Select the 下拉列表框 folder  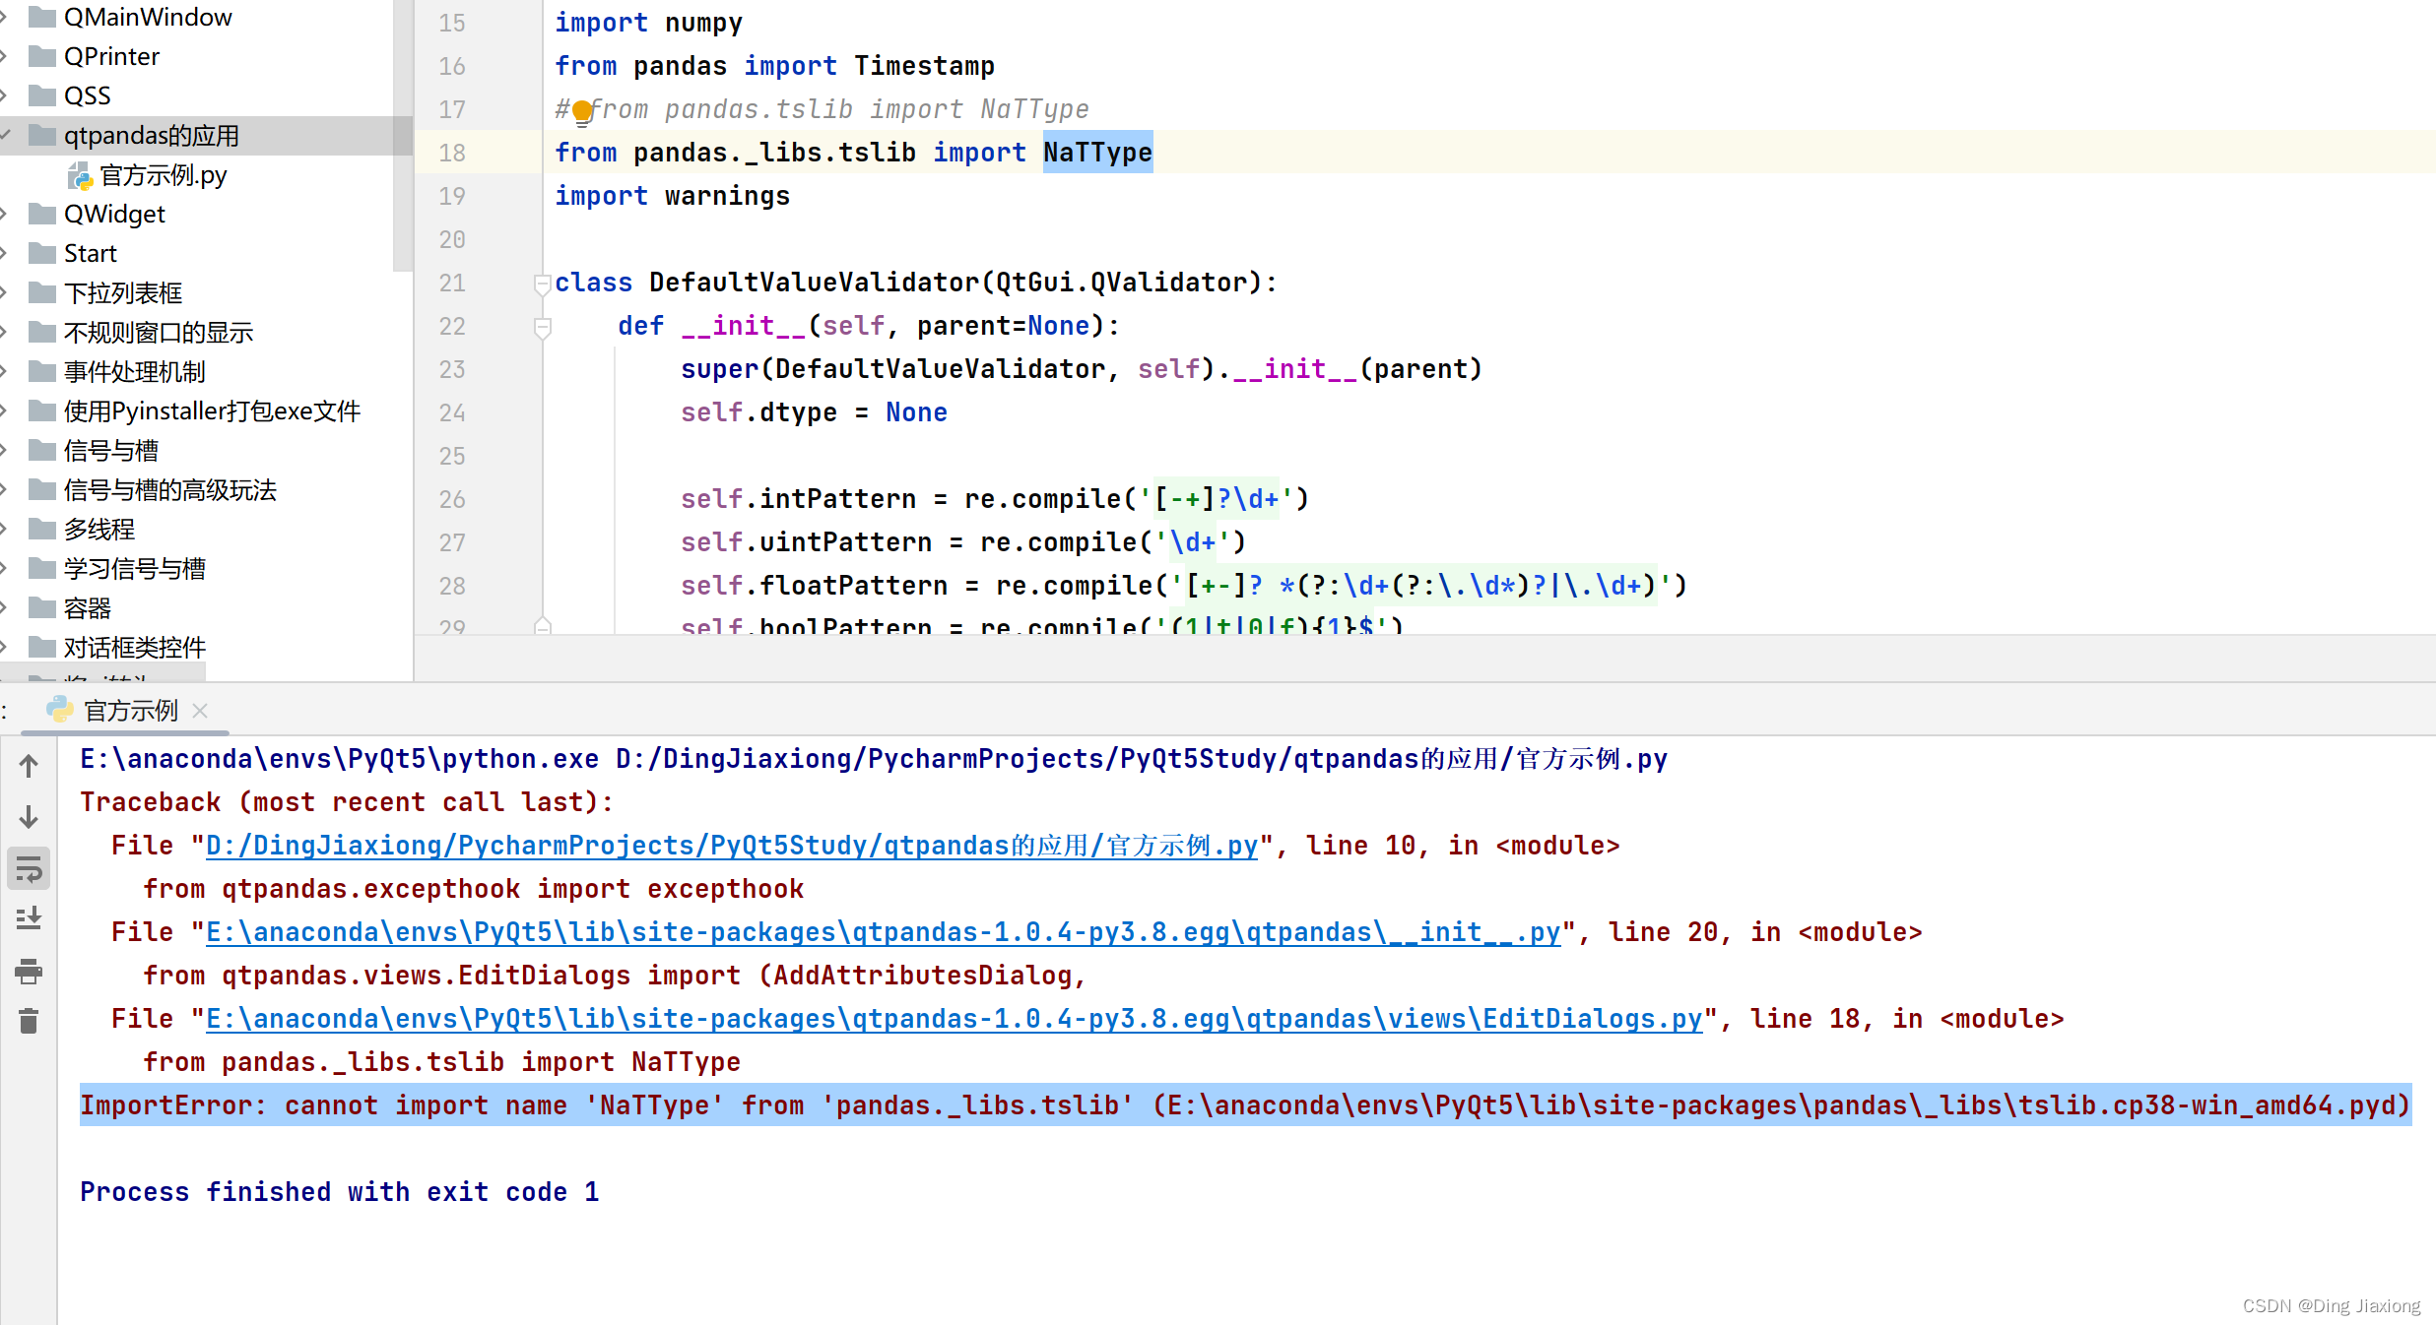click(105, 292)
